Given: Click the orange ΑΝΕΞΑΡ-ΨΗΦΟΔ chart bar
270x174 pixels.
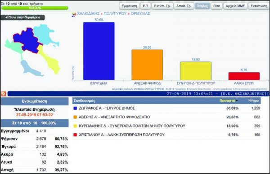Looking at the screenshot, I should (x=147, y=65).
